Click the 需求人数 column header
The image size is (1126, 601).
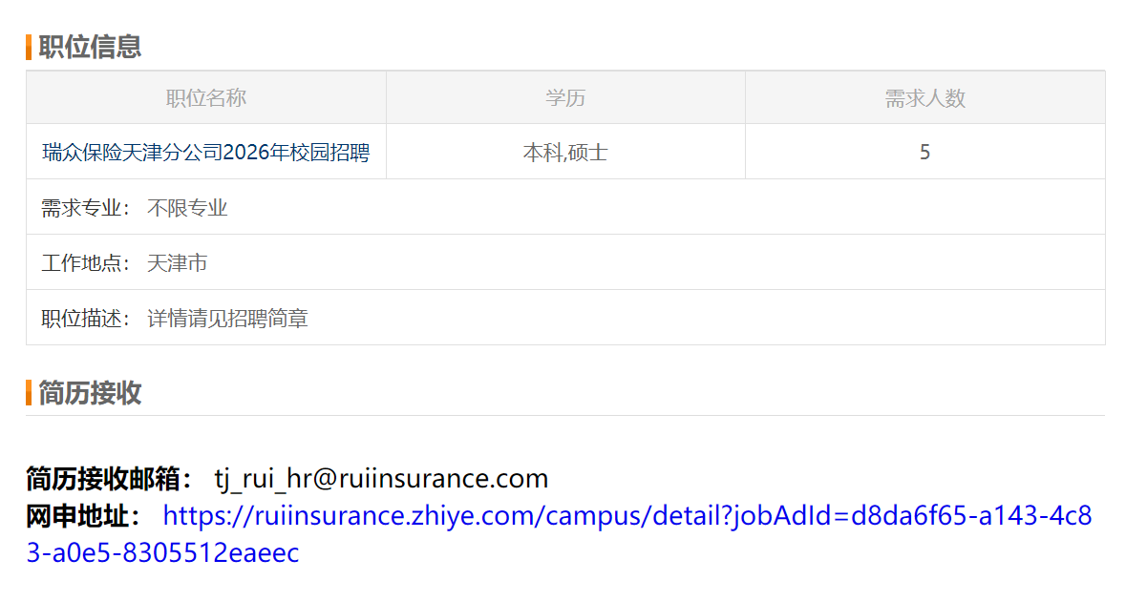point(924,98)
